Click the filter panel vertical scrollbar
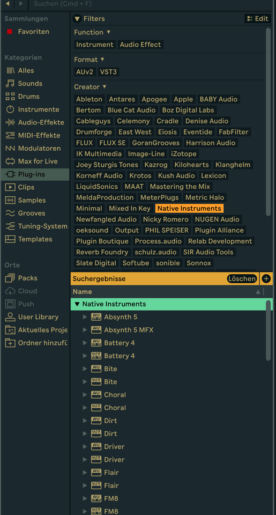Viewport: 276px width, 515px height. point(268,122)
